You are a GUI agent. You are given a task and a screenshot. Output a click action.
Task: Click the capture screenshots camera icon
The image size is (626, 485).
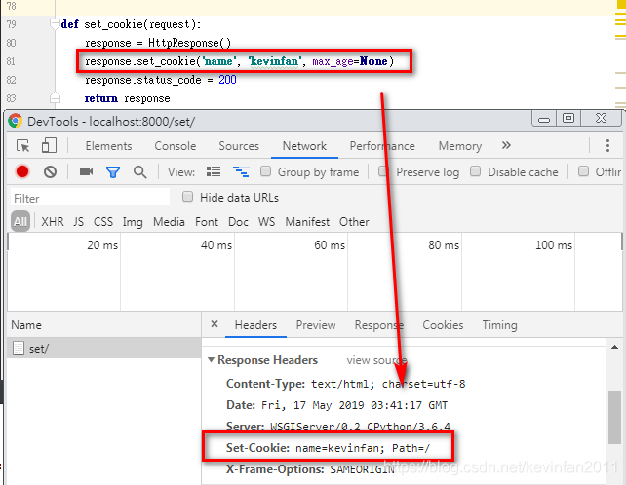point(86,171)
